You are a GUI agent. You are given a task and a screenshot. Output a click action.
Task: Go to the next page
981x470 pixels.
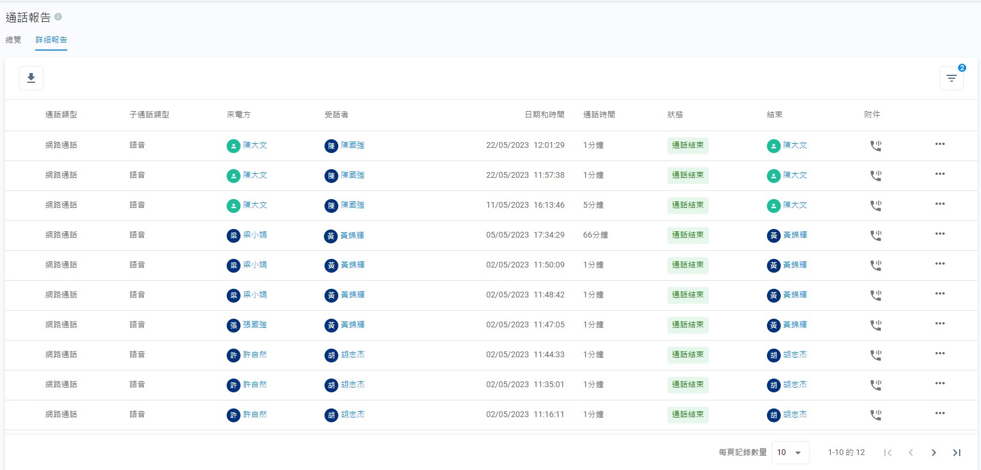tap(933, 453)
